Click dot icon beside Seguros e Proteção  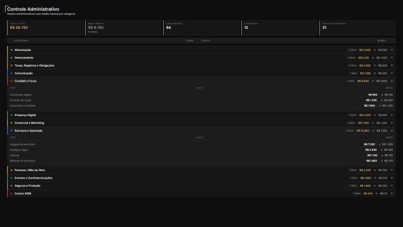11,186
